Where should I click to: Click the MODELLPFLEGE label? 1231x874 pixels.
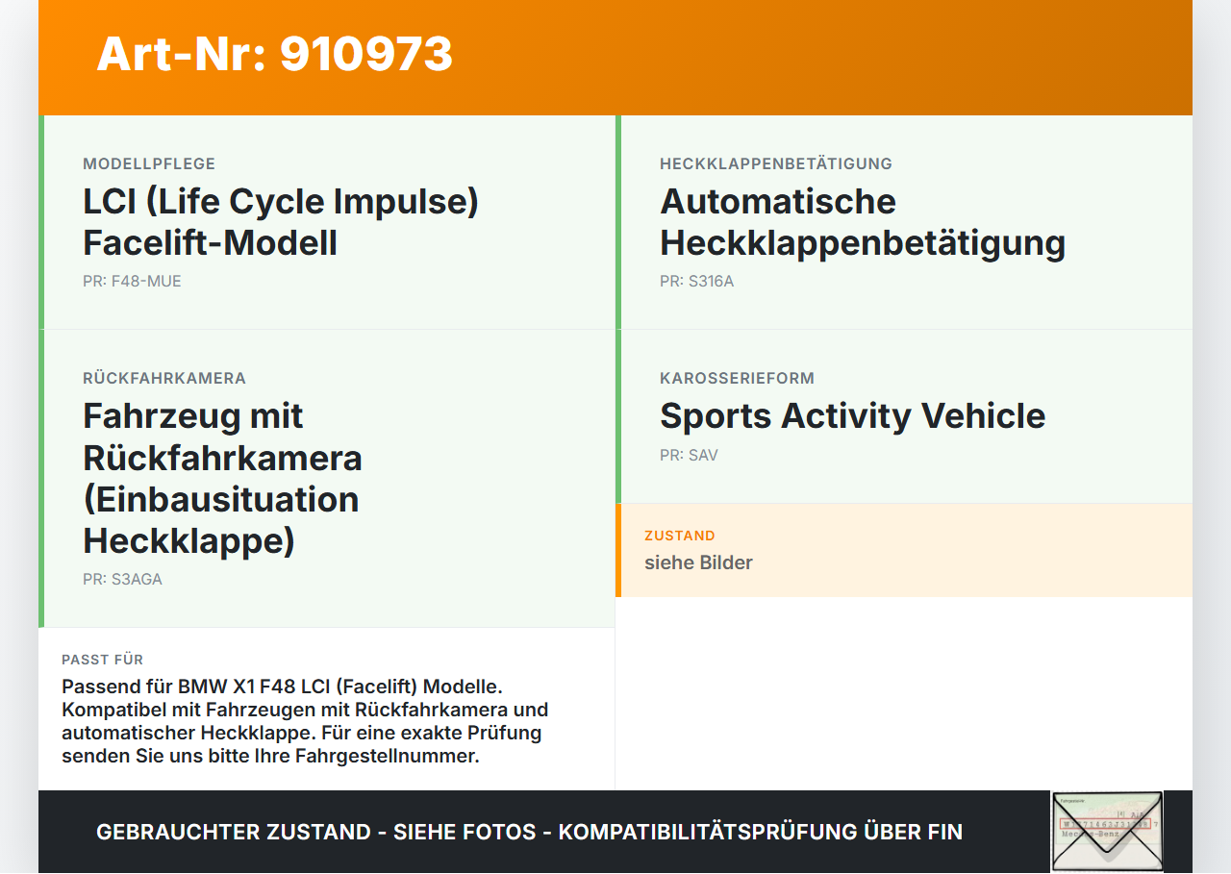149,163
